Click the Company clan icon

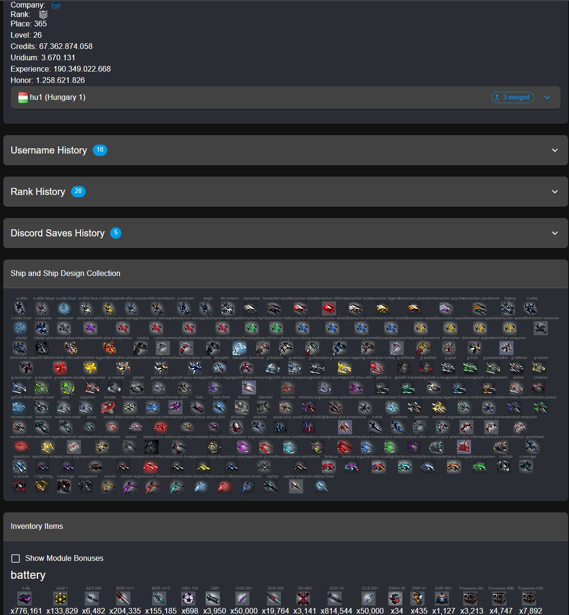click(x=56, y=6)
